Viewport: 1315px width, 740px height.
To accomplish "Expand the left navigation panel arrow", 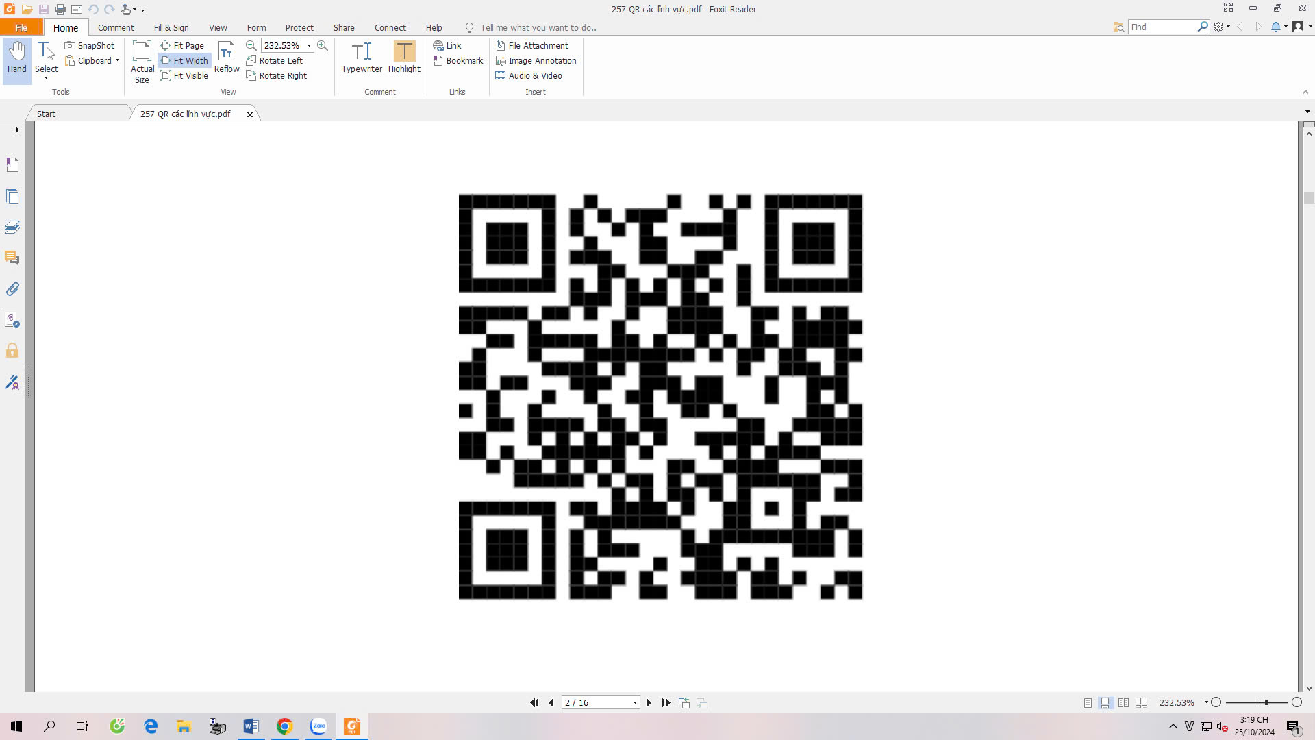I will (x=16, y=129).
